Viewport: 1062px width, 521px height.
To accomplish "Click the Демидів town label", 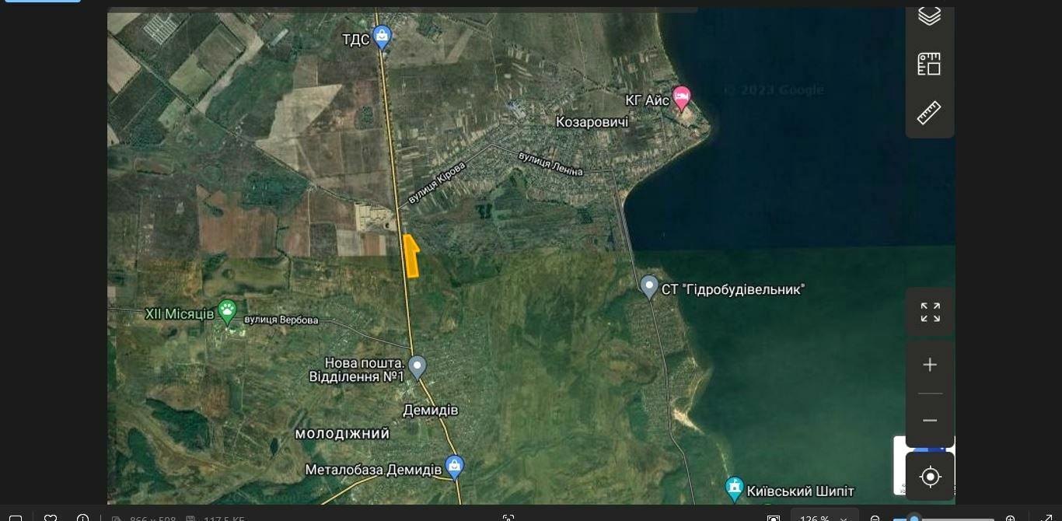I will click(x=430, y=410).
